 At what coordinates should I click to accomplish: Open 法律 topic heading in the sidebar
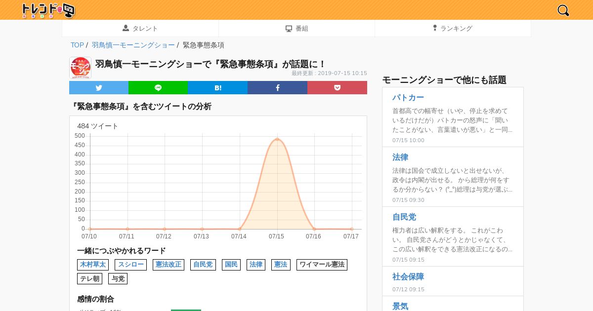click(400, 157)
